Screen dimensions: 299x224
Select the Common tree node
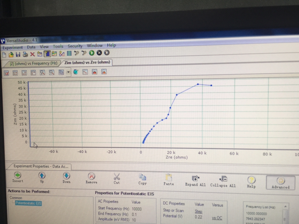(x=16, y=198)
